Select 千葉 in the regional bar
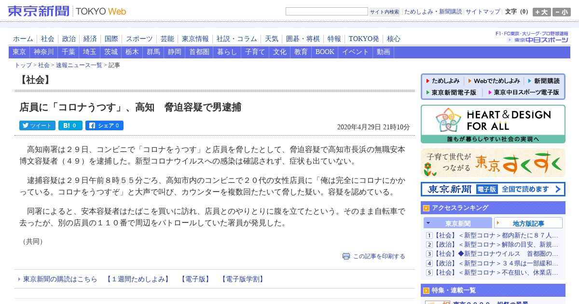 (x=69, y=52)
